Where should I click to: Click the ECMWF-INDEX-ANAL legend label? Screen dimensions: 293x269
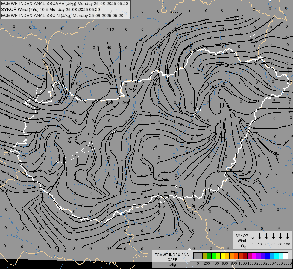172,255
